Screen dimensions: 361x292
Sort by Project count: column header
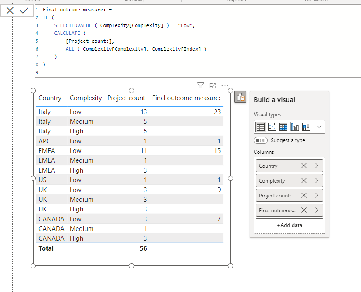pyautogui.click(x=127, y=98)
